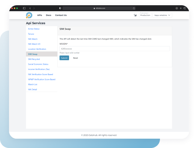This screenshot has width=196, height=148.
Task: Go forward with the browser arrow
Action: (34, 8)
